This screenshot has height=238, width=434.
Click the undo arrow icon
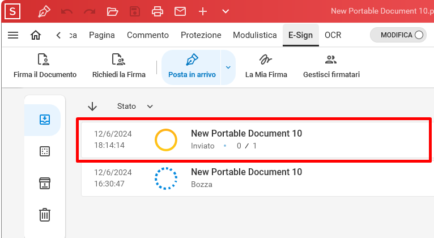pyautogui.click(x=67, y=12)
